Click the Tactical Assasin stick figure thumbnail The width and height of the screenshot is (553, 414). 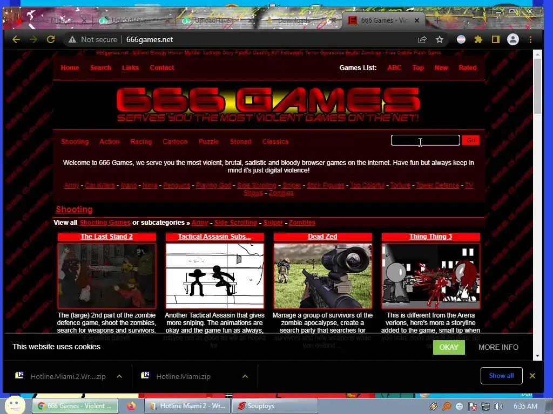[215, 276]
